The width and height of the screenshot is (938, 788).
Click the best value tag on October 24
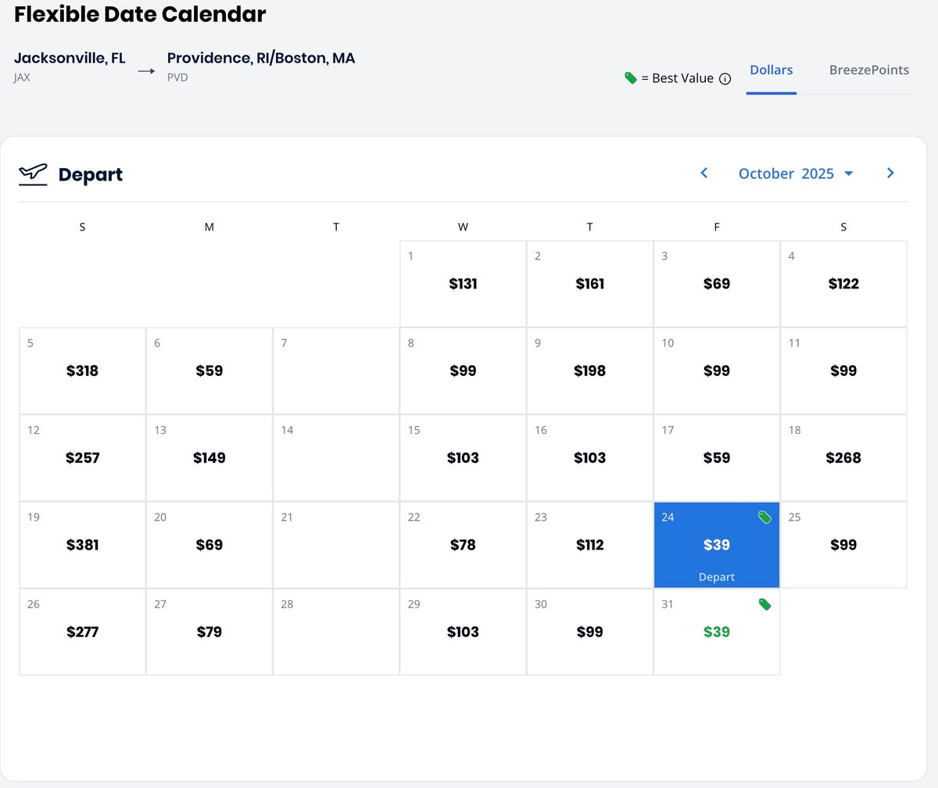click(x=764, y=518)
